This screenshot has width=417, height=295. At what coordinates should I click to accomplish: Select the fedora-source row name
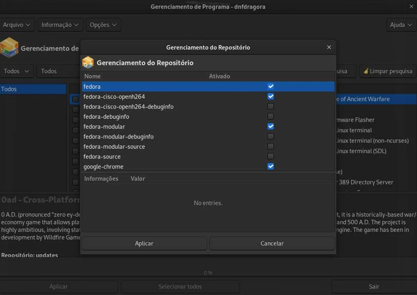click(x=102, y=157)
